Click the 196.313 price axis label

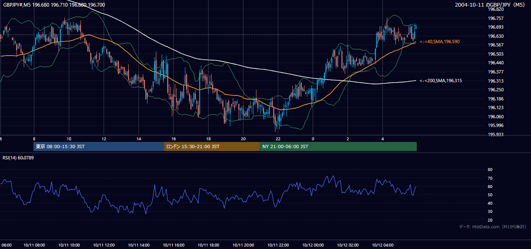496,81
